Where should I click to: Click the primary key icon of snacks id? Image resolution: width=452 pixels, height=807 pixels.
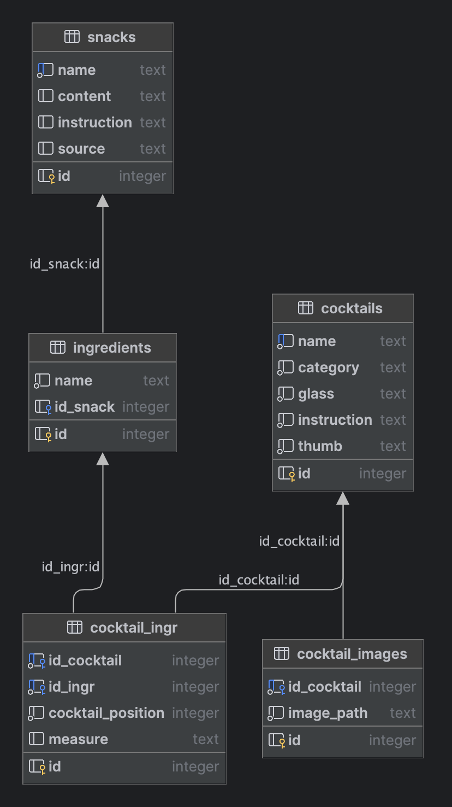pyautogui.click(x=46, y=177)
